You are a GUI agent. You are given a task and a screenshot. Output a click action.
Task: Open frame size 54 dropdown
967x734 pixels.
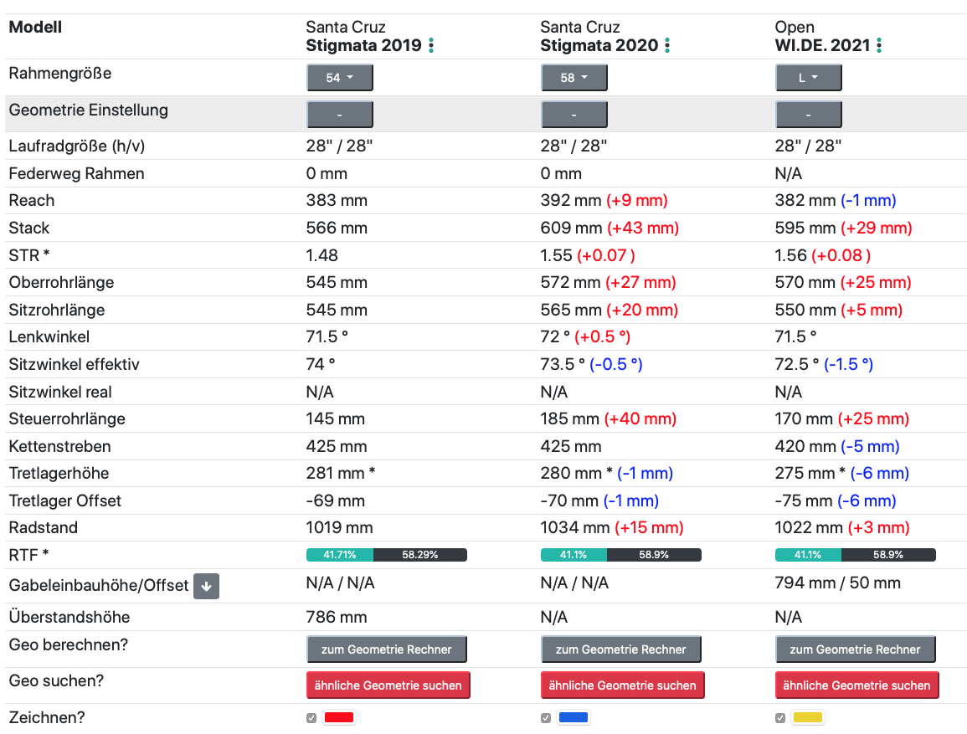(x=339, y=78)
